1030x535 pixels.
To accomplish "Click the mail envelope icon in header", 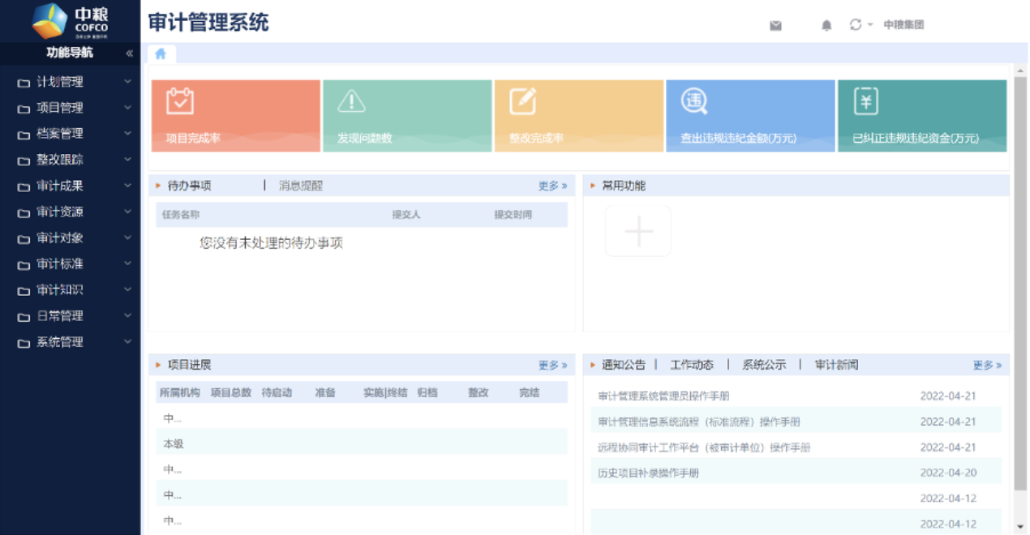I will click(x=775, y=25).
